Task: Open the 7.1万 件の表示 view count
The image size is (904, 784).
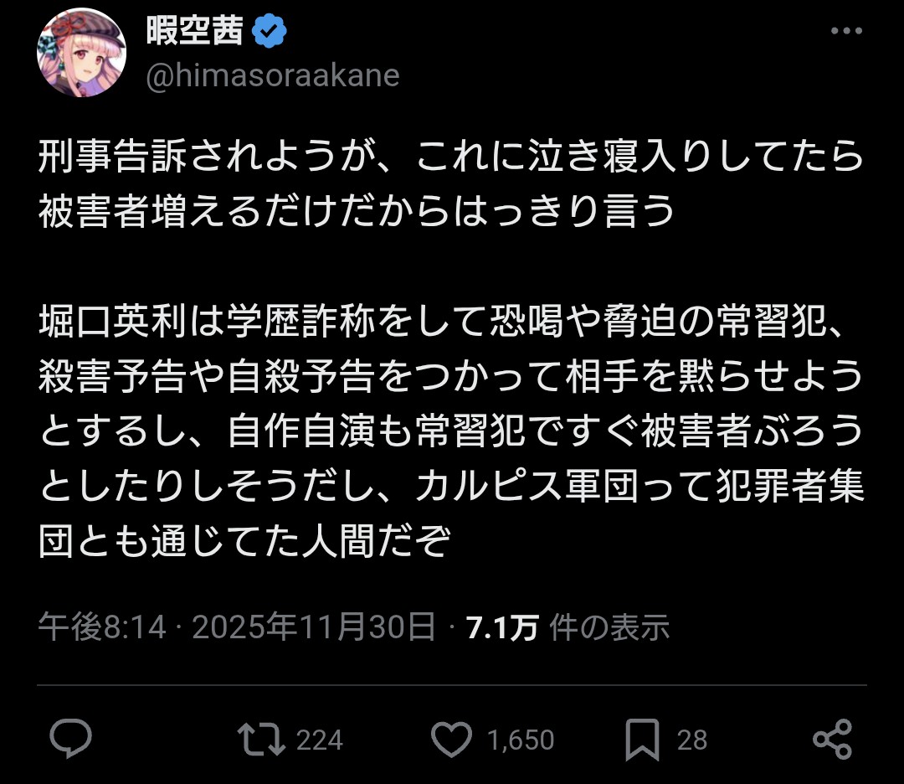Action: click(x=568, y=627)
